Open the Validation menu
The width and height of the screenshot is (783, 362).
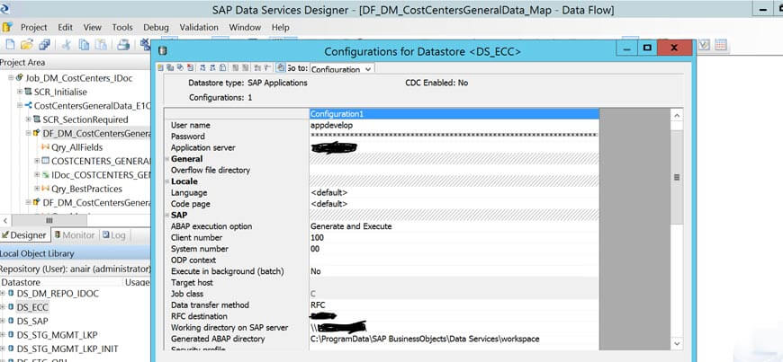[x=201, y=28]
